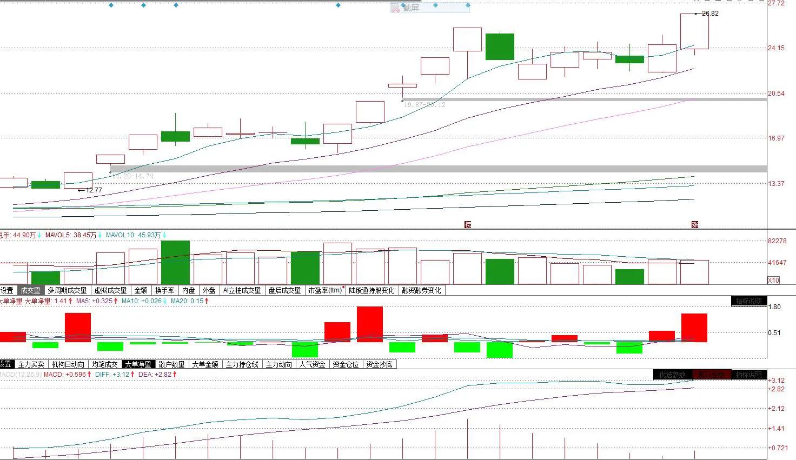This screenshot has height=460, width=796.
Task: Switch to the 虚拟成交量 tab
Action: click(x=111, y=290)
